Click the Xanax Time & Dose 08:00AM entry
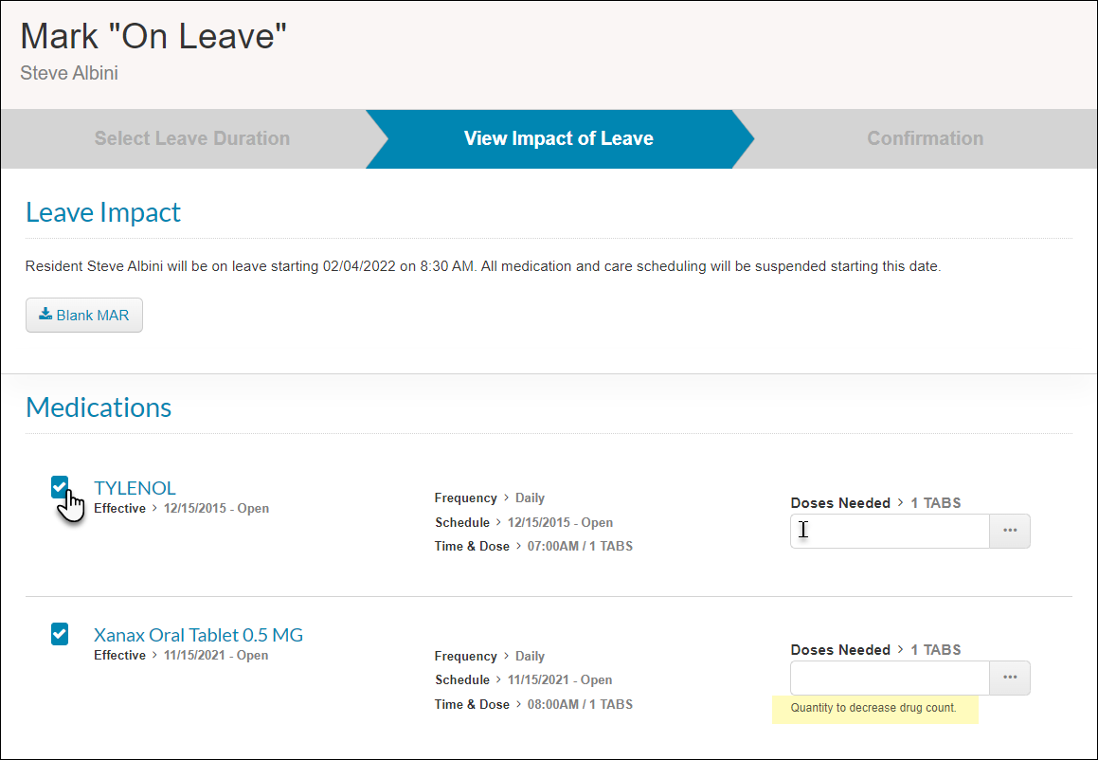The image size is (1098, 760). tap(533, 705)
